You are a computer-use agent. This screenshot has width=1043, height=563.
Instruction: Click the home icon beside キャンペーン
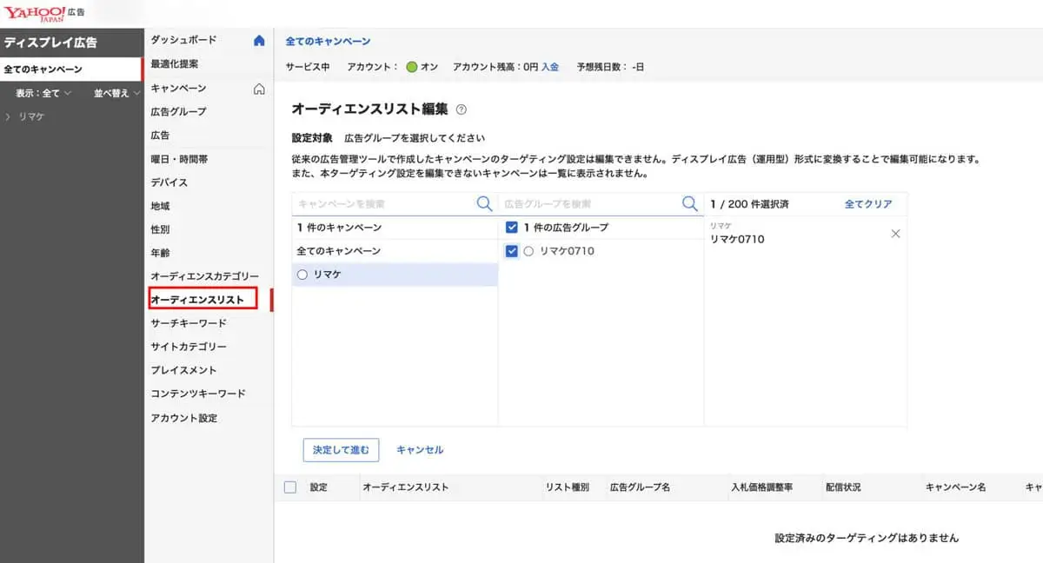(259, 88)
